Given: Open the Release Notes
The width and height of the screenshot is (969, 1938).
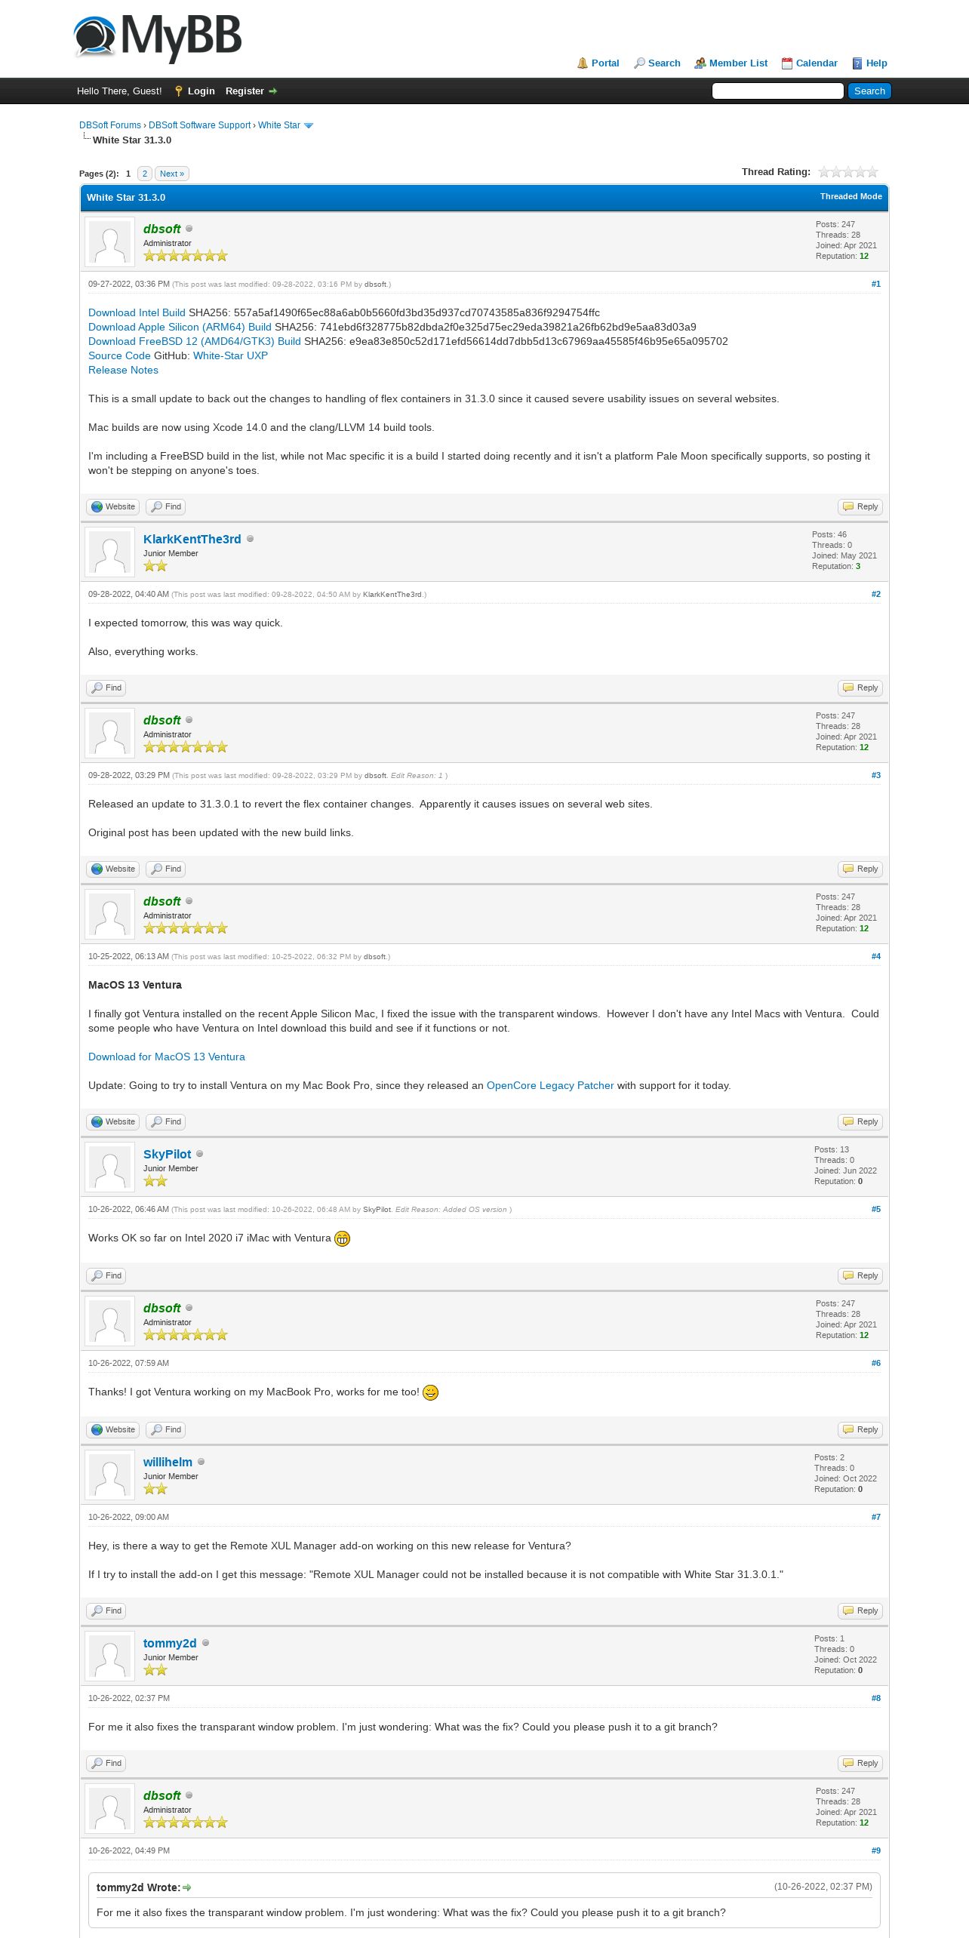Looking at the screenshot, I should (123, 370).
